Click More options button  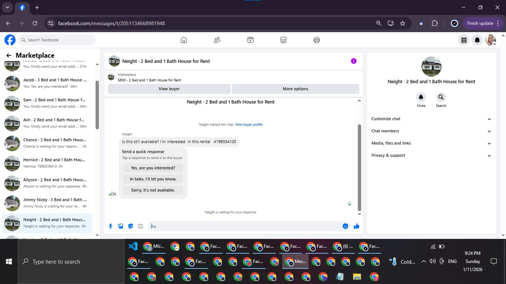(295, 89)
